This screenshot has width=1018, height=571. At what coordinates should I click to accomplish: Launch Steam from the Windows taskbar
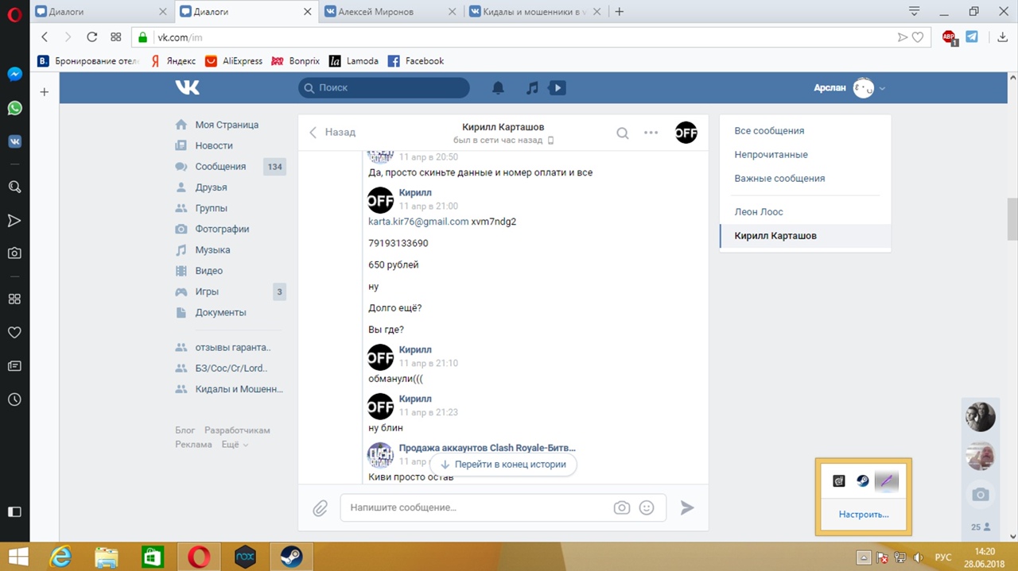tap(291, 557)
